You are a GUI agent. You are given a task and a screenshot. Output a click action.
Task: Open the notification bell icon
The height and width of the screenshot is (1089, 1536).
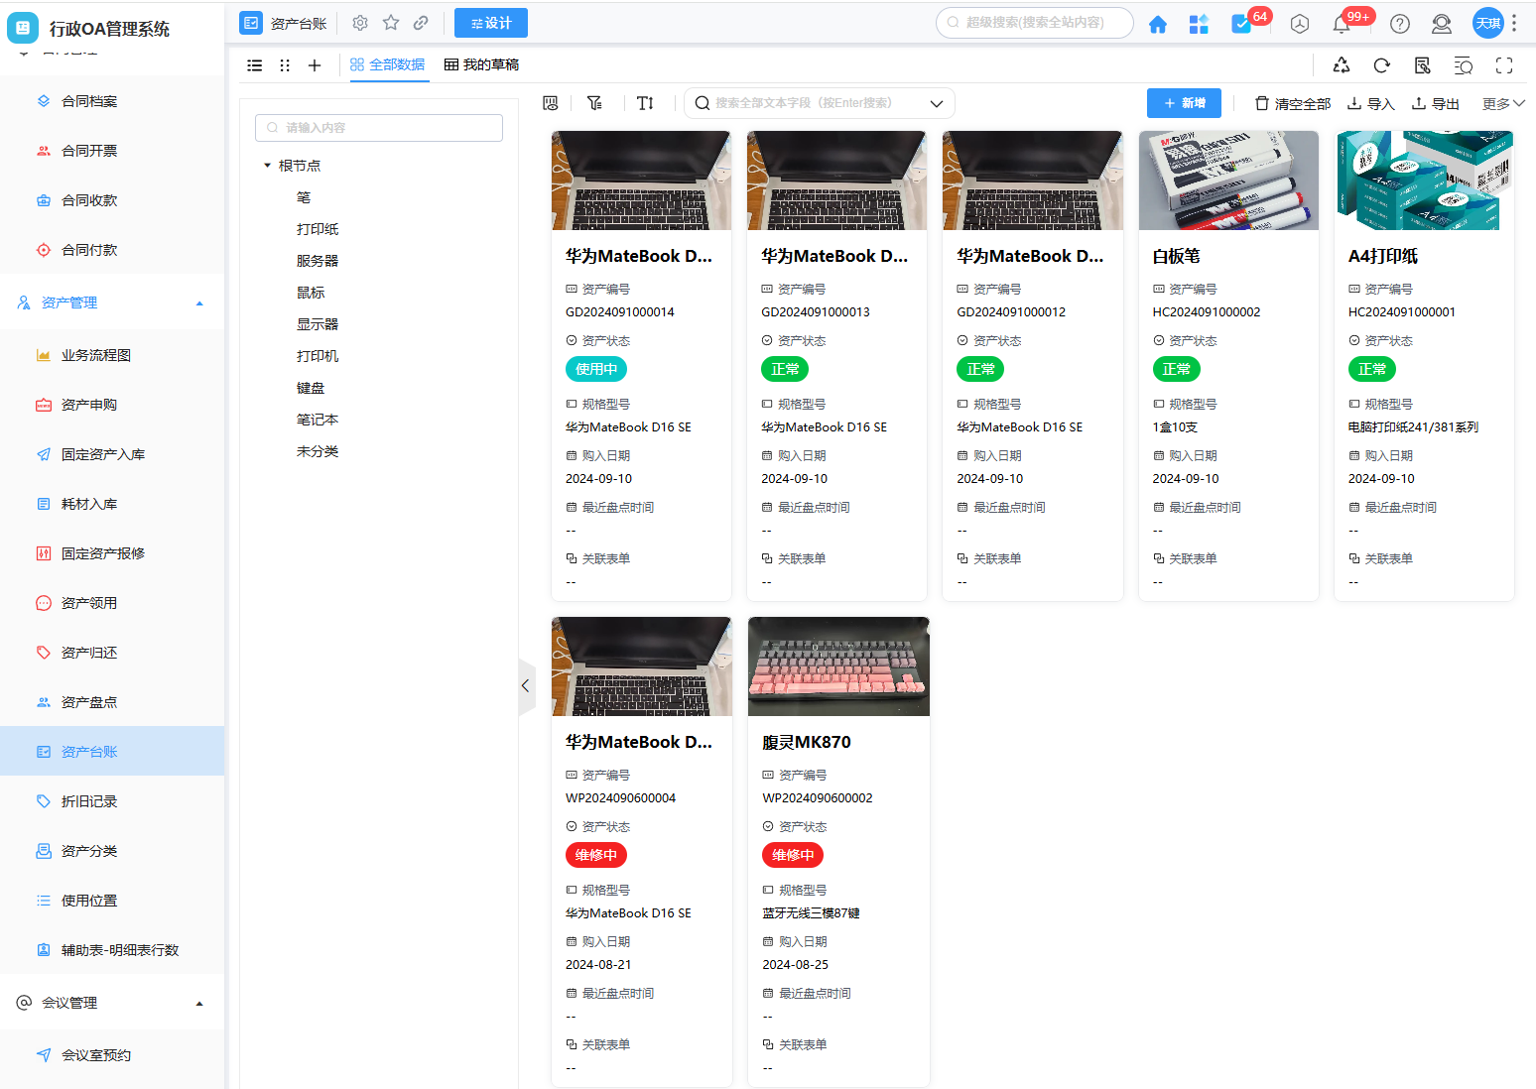(x=1342, y=24)
